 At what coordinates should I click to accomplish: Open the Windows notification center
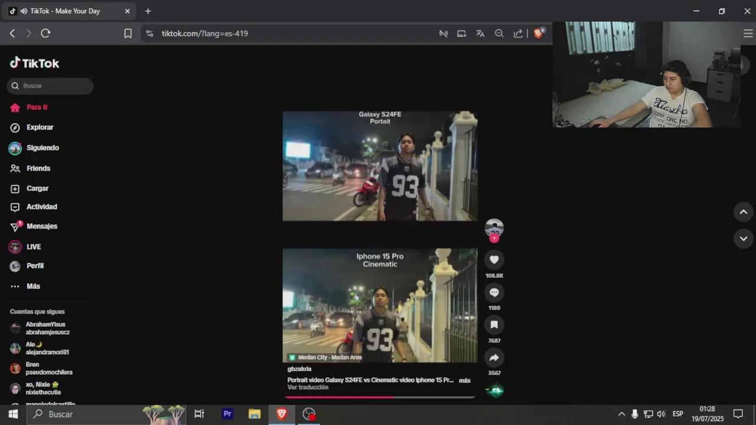[x=738, y=414]
